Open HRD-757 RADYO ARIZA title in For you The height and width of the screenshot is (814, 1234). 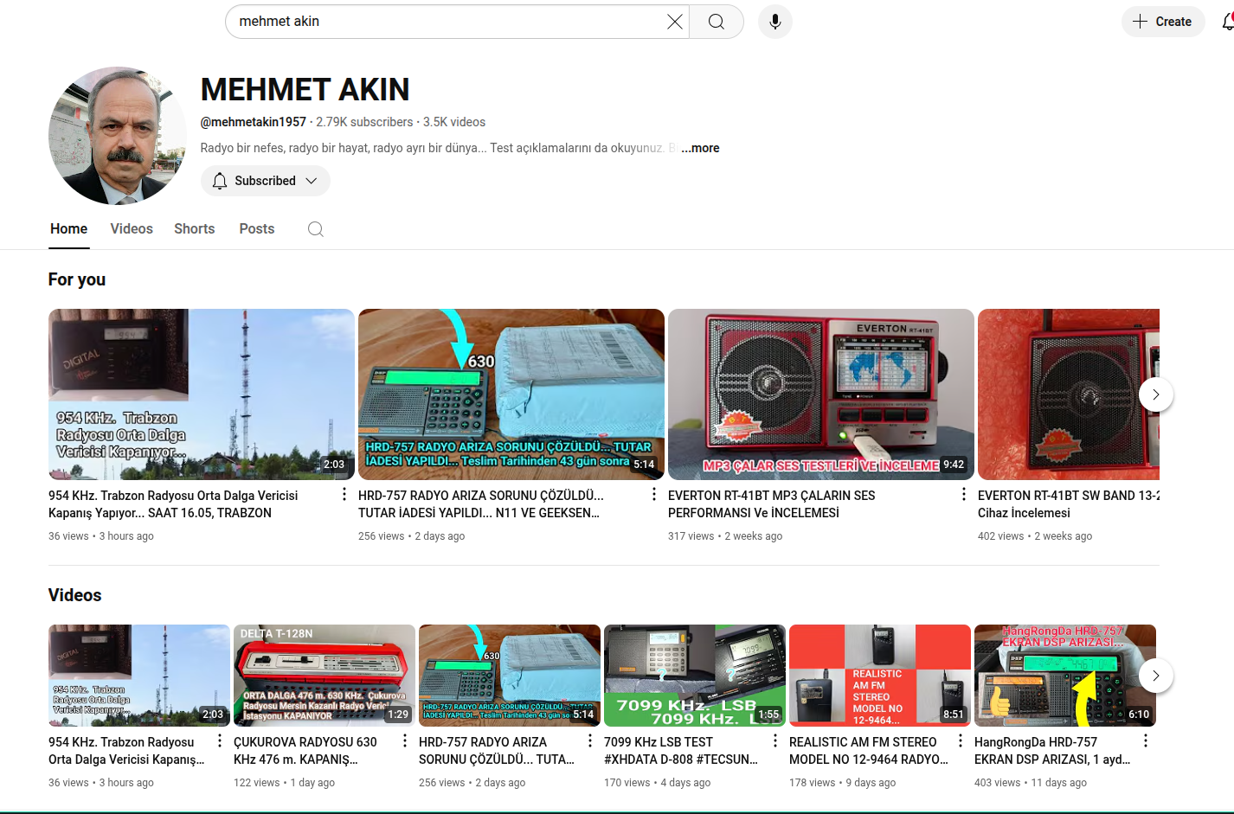click(x=481, y=504)
